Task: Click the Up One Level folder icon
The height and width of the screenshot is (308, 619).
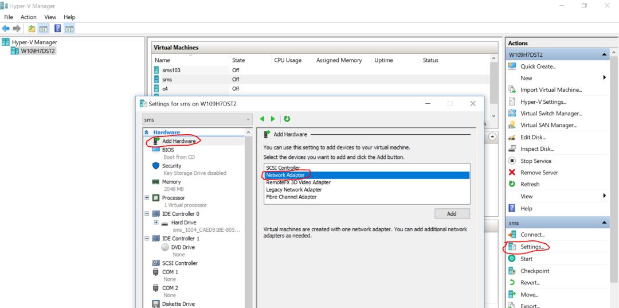Action: (32, 29)
